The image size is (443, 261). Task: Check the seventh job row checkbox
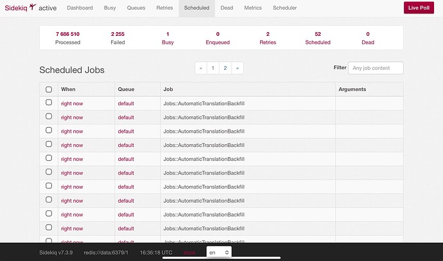49,186
